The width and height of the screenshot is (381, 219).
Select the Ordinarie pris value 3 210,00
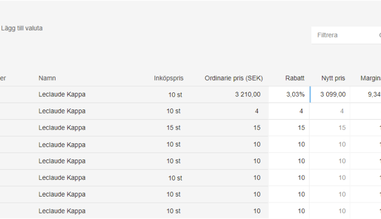coord(248,95)
